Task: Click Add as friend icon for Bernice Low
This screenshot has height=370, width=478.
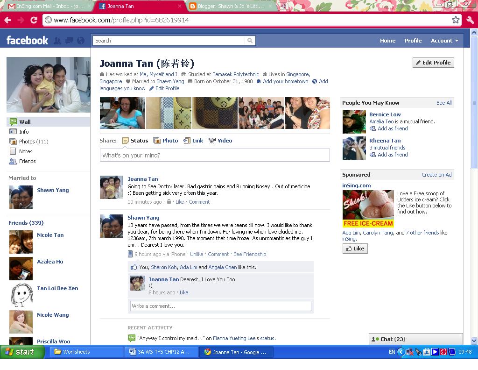Action: [373, 129]
